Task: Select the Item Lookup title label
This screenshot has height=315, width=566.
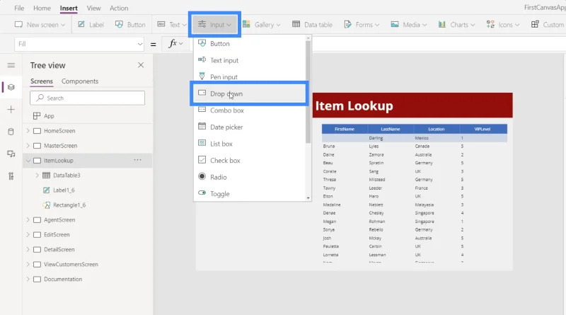Action: 354,106
